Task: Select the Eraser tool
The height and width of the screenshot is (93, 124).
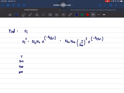Action: [x=24, y=15]
